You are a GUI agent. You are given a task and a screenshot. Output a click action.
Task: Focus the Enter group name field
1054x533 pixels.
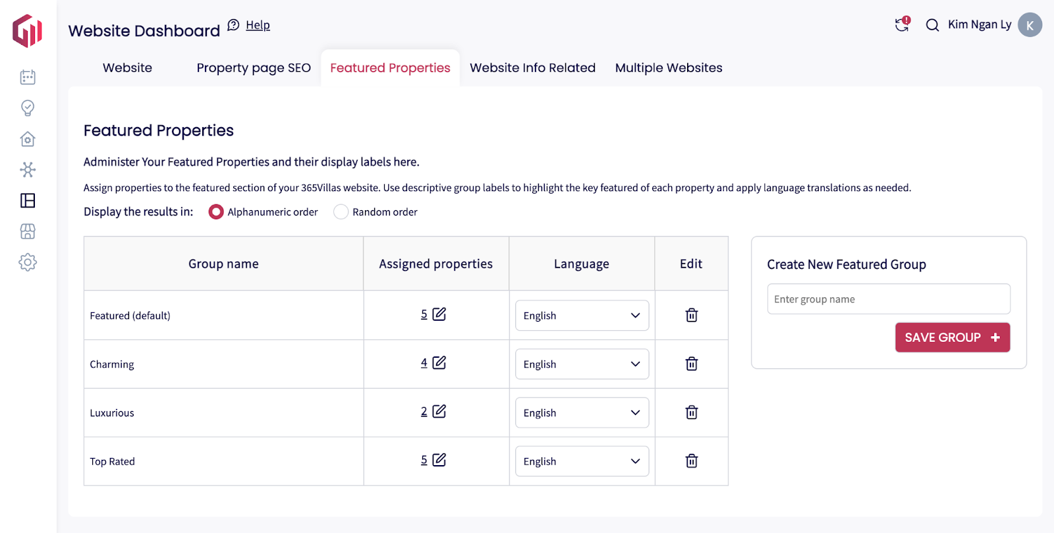(889, 299)
